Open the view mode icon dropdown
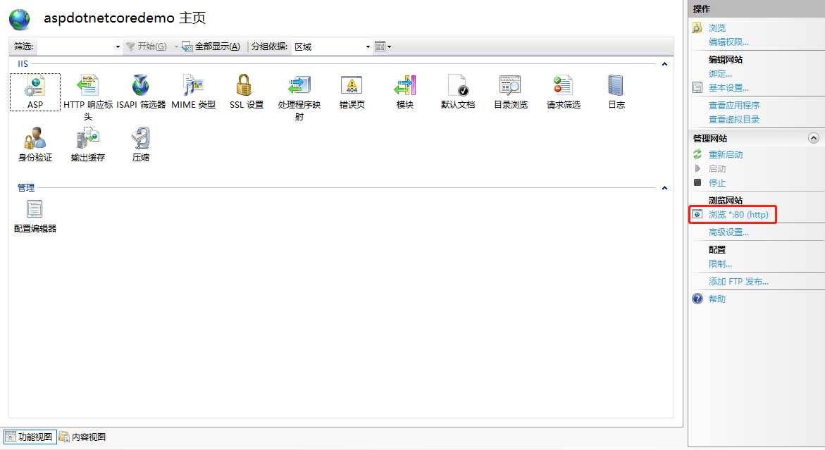 click(383, 46)
